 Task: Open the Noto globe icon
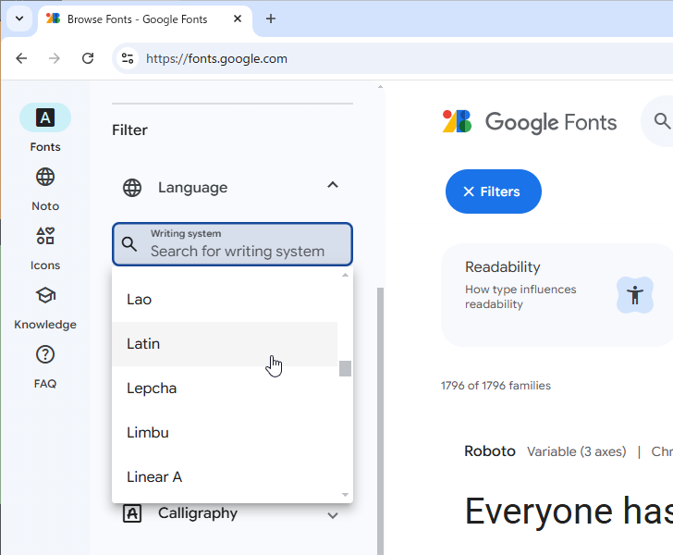point(44,178)
